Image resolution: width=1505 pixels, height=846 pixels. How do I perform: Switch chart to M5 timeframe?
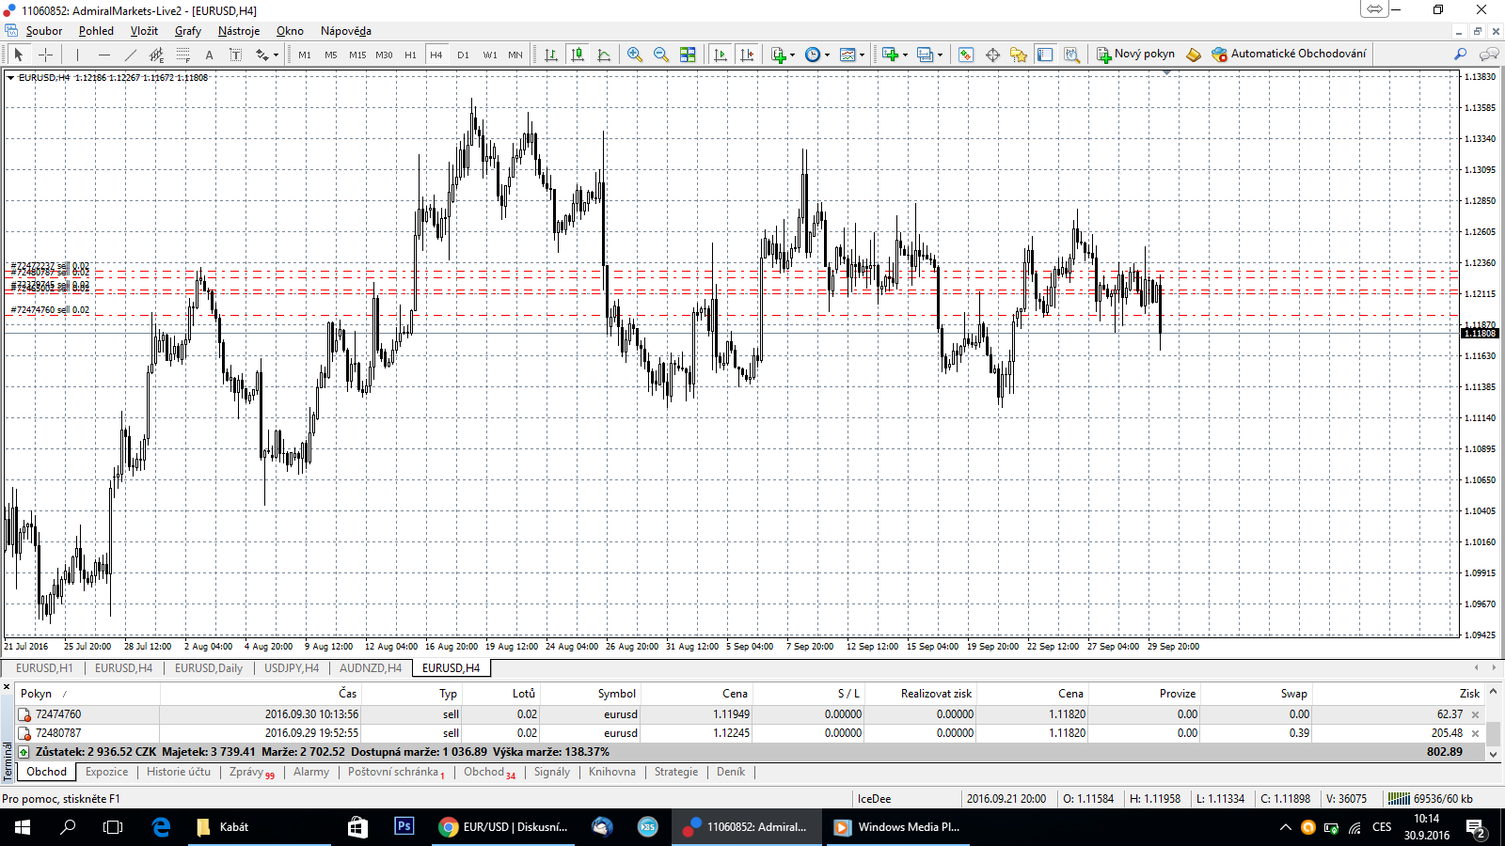[x=331, y=55]
